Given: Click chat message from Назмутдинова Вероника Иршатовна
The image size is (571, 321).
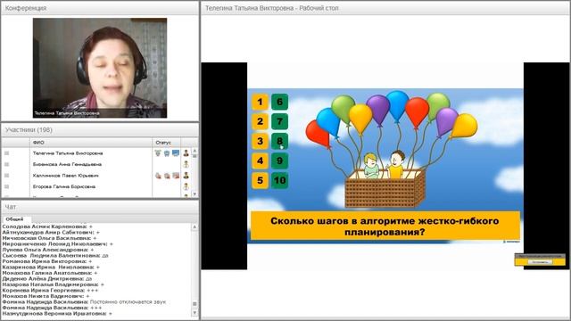Looking at the screenshot, I should (x=57, y=313).
